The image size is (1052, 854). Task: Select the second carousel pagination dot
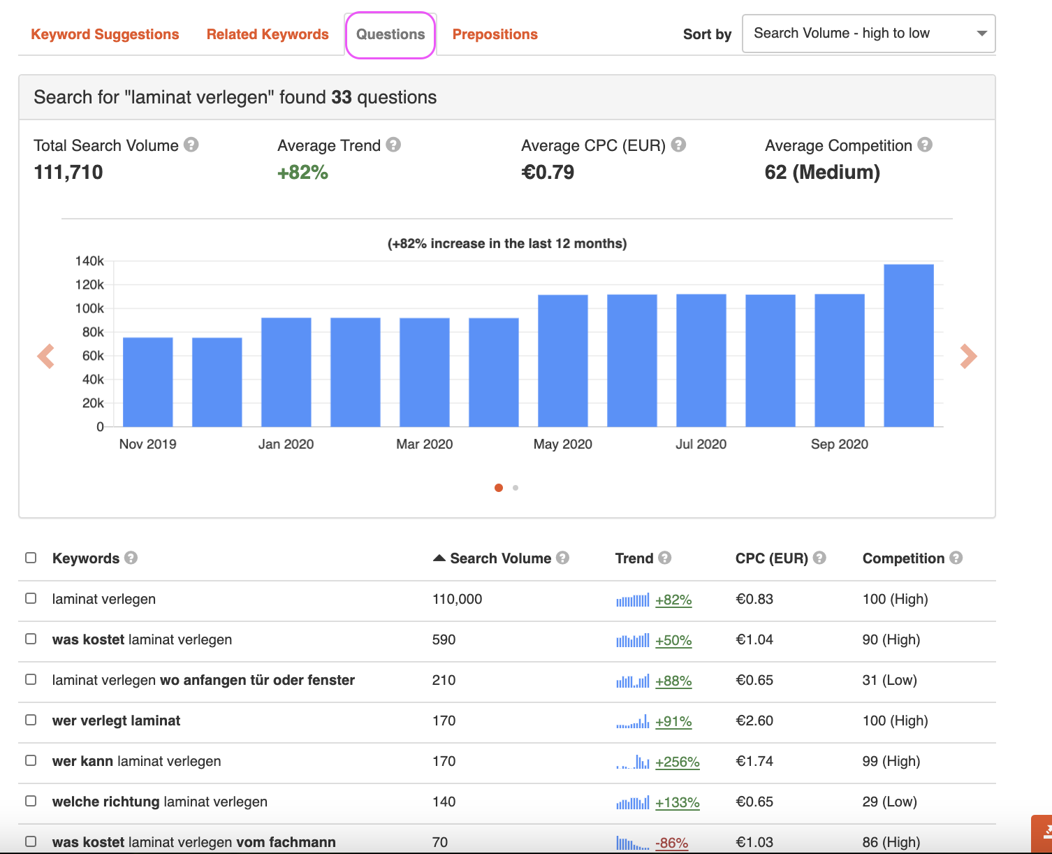pos(516,488)
